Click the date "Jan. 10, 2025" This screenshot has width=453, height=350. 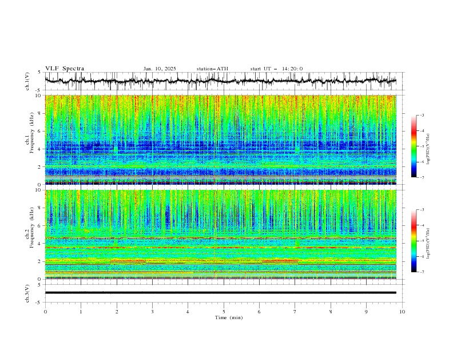[160, 69]
